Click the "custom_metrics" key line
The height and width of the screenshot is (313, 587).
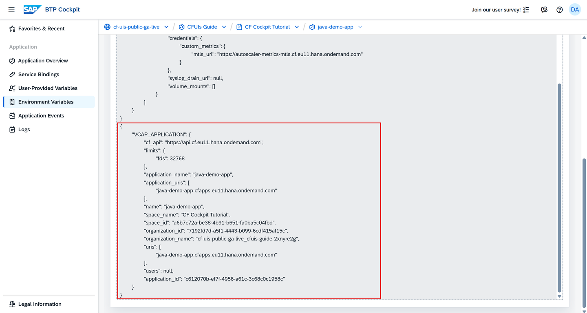pos(203,46)
